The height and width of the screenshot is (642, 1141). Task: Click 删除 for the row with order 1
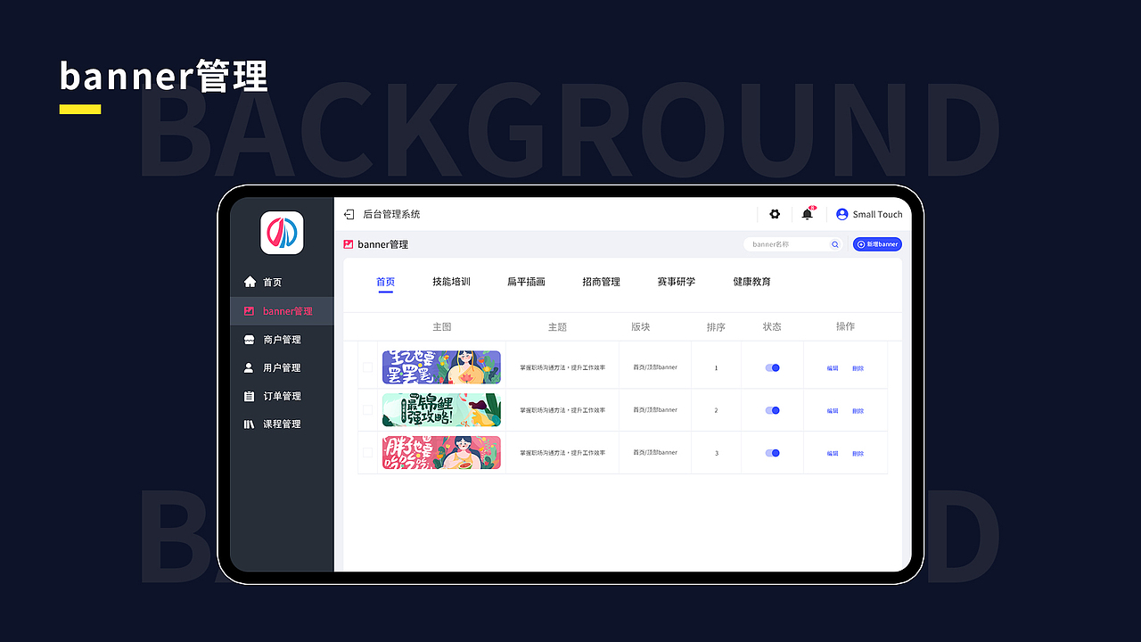pos(858,368)
